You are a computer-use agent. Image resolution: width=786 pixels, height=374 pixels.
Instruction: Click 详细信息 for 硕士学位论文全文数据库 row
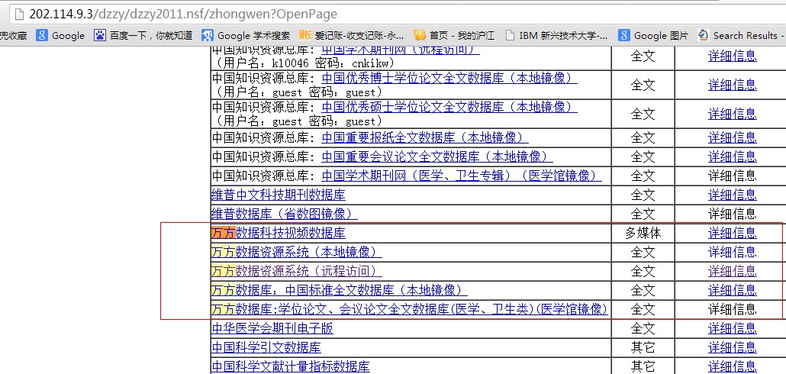coord(733,114)
